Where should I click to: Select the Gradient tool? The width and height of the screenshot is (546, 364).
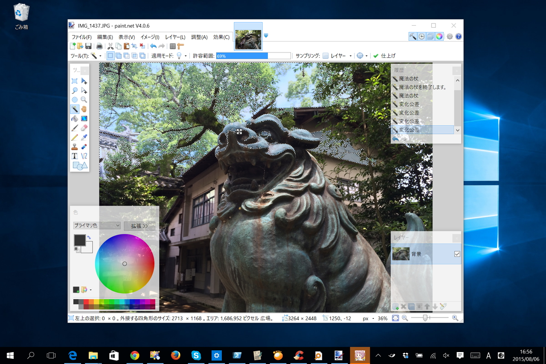click(84, 119)
